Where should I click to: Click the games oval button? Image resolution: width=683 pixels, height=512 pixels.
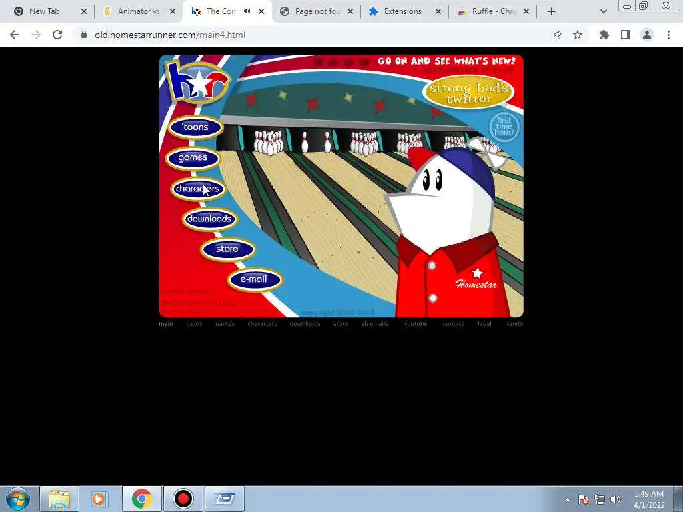click(193, 157)
